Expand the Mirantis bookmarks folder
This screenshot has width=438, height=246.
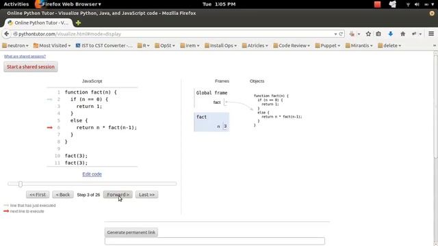[x=359, y=46]
